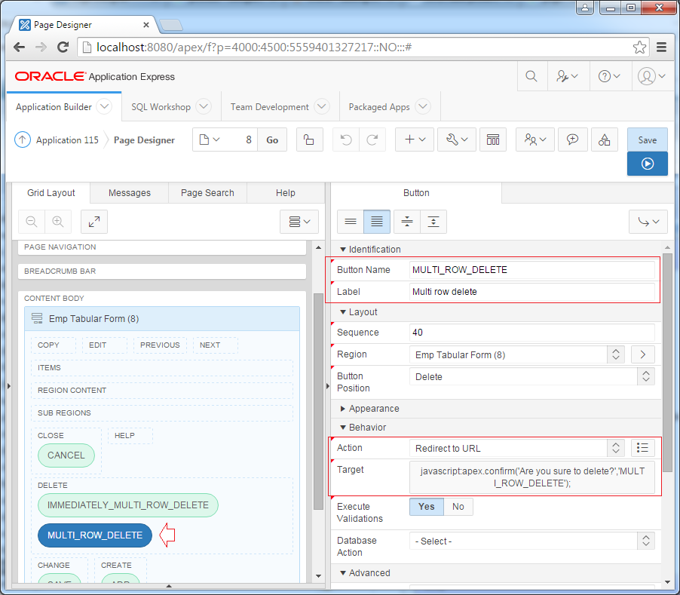Set Execute Validations to No

click(458, 507)
